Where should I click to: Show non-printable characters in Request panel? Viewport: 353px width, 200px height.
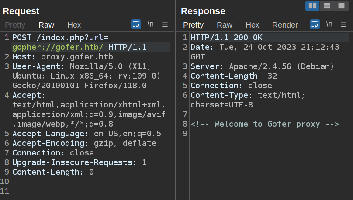[150, 24]
